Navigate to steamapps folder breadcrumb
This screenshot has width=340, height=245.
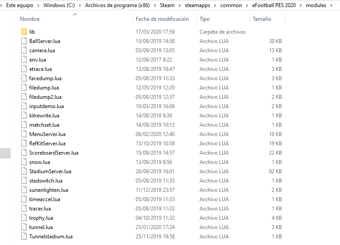(197, 5)
